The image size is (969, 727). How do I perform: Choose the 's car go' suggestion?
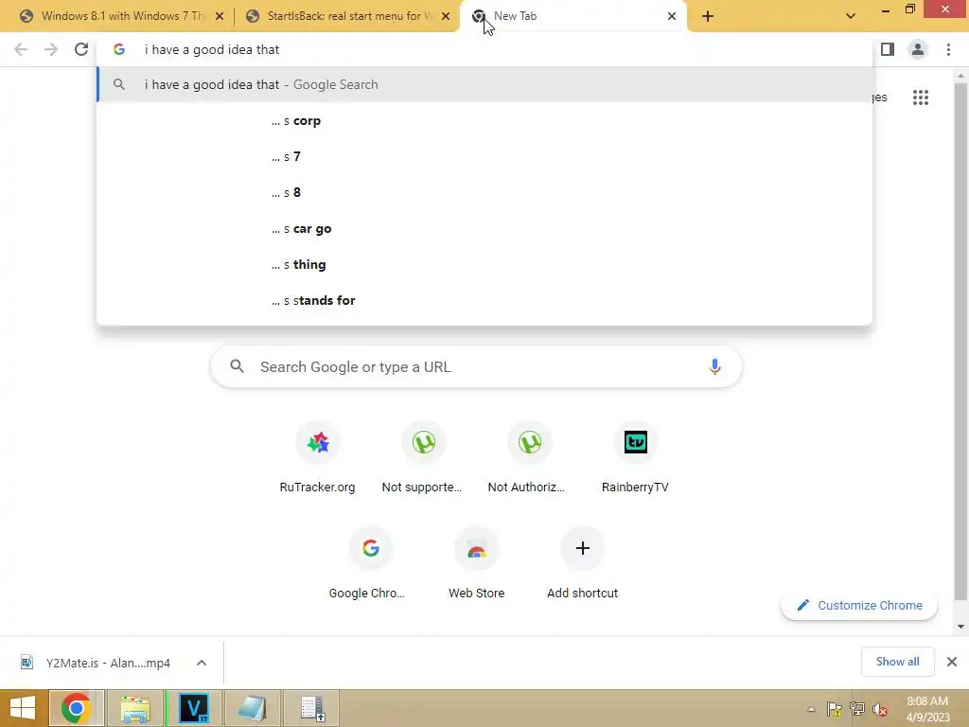click(484, 229)
